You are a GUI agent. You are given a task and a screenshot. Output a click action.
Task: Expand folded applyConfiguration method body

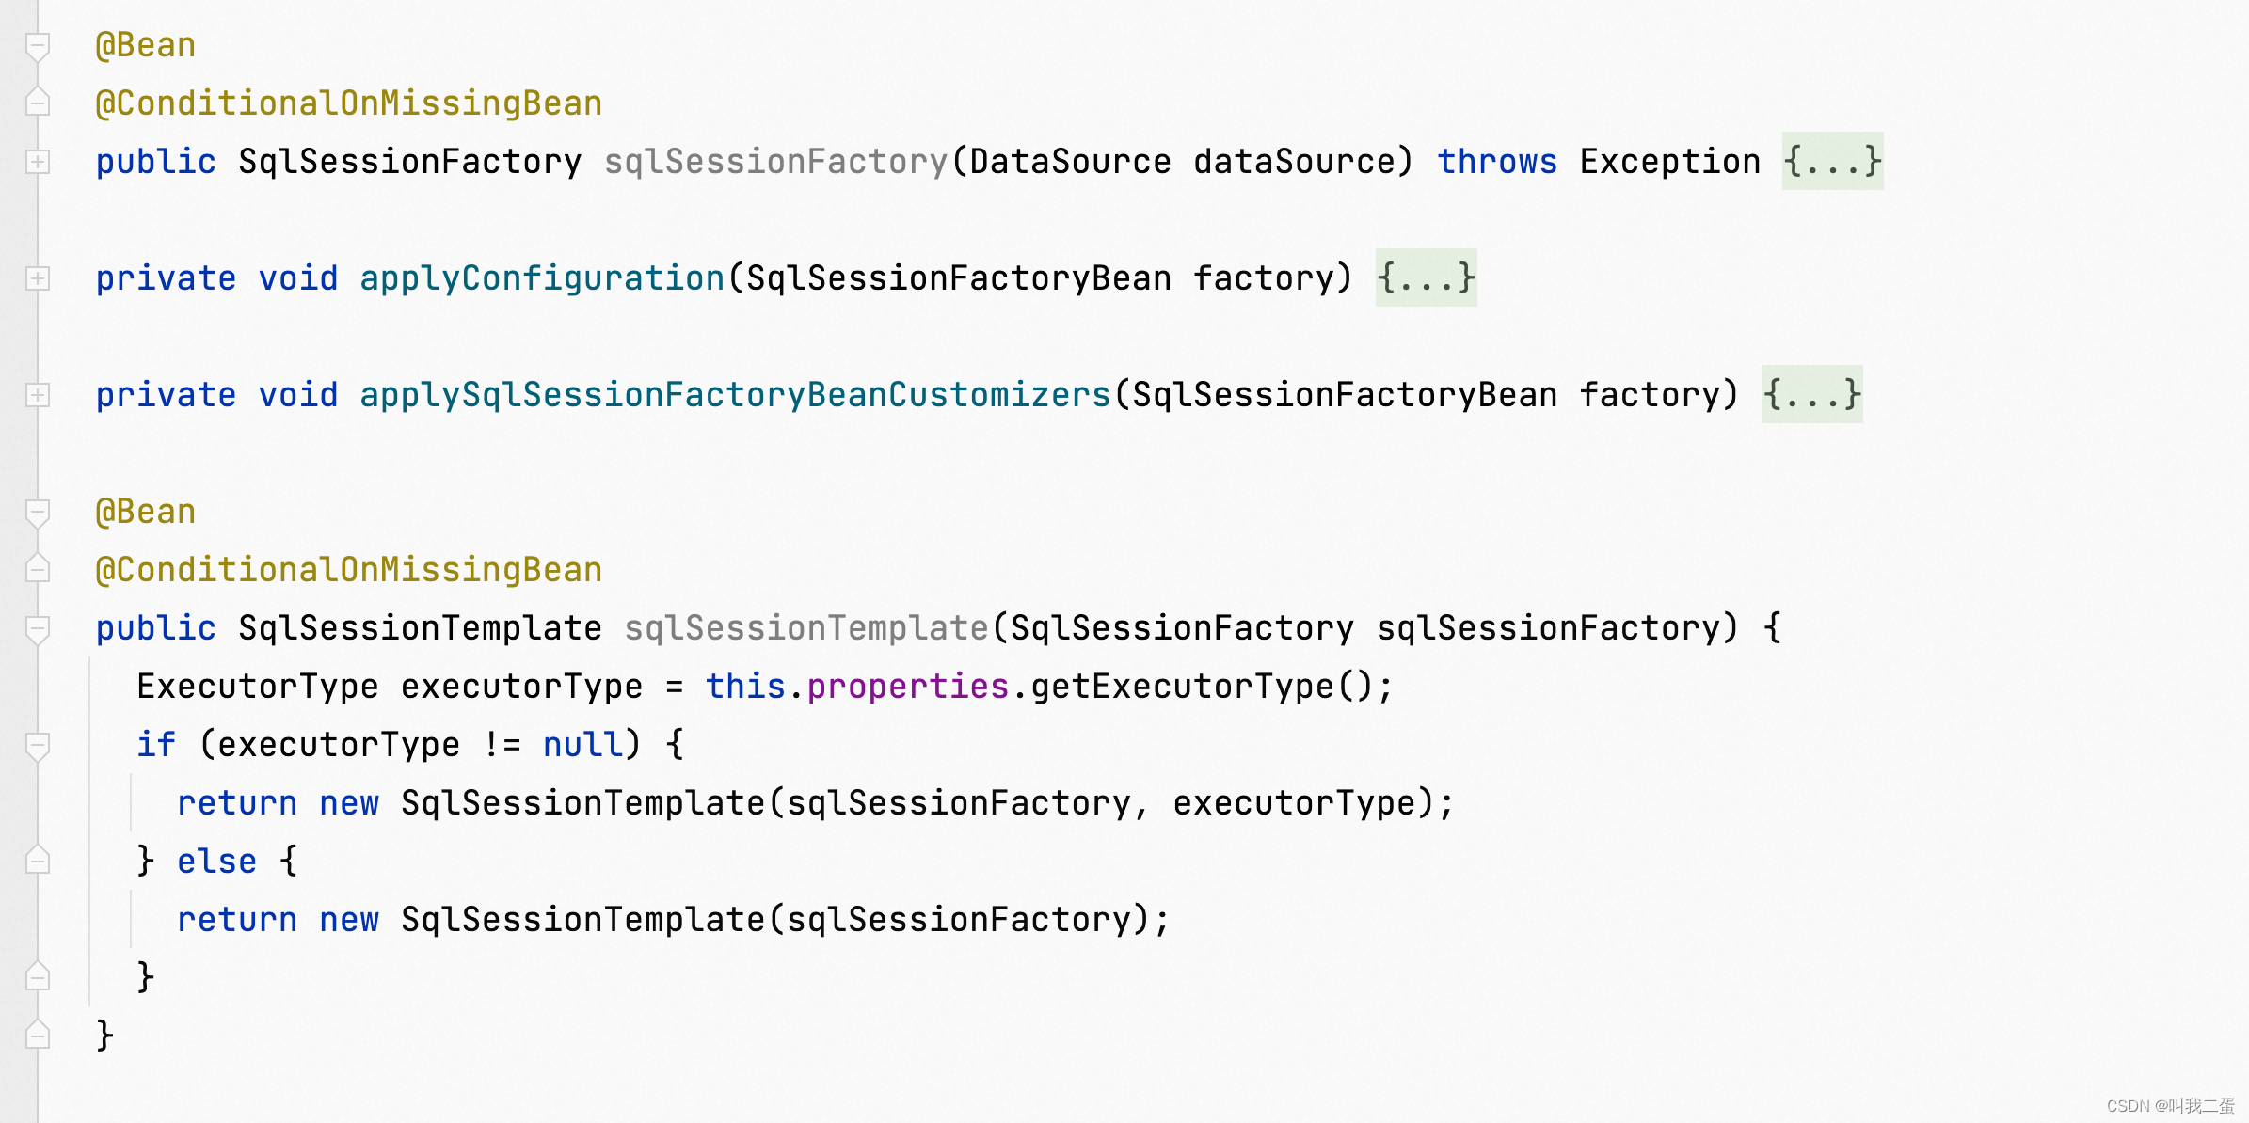pos(1426,278)
